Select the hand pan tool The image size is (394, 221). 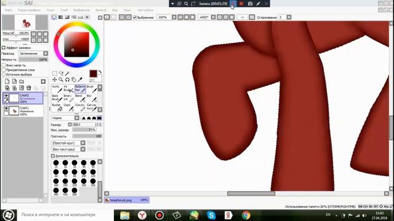(74, 80)
